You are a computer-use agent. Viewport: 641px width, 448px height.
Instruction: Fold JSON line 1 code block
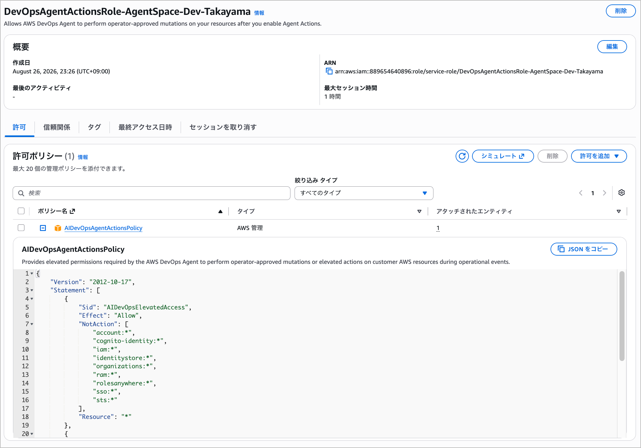pyautogui.click(x=32, y=273)
